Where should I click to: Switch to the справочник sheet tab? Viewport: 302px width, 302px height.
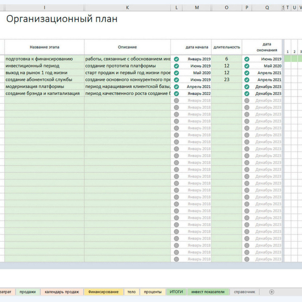[244, 292]
